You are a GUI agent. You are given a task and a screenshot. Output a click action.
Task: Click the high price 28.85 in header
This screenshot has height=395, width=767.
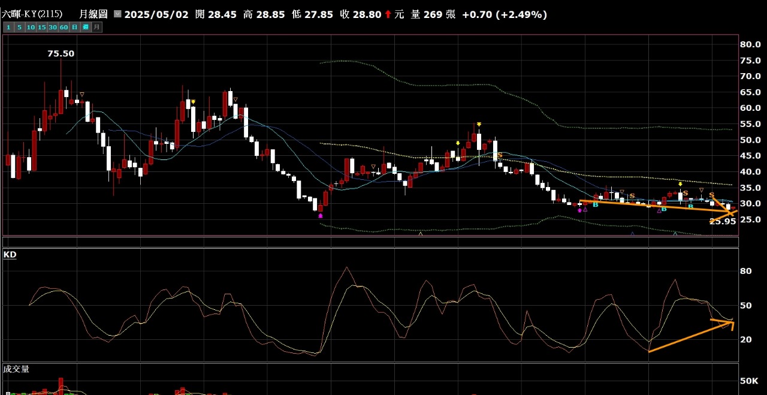[x=270, y=14]
